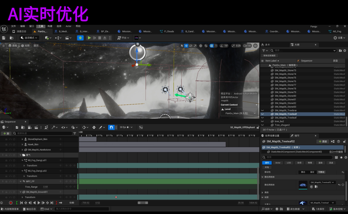The image size is (348, 214).
Task: Toggle the viewport grid snapping icon
Action: tap(211, 46)
